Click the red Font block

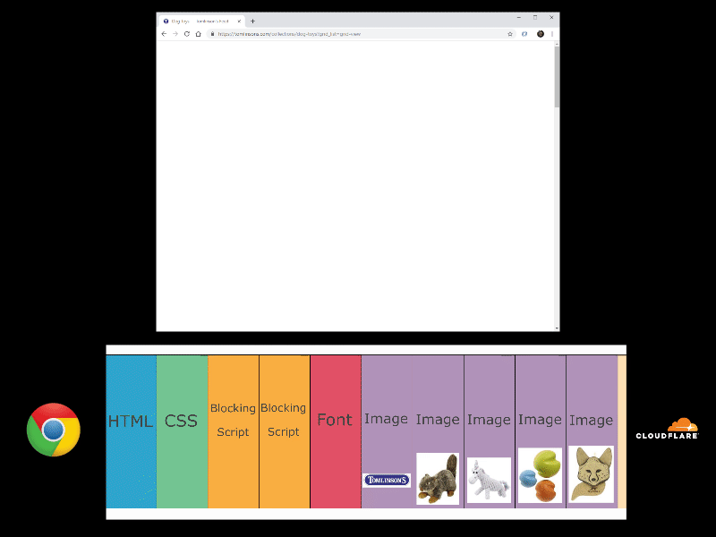[x=336, y=431]
